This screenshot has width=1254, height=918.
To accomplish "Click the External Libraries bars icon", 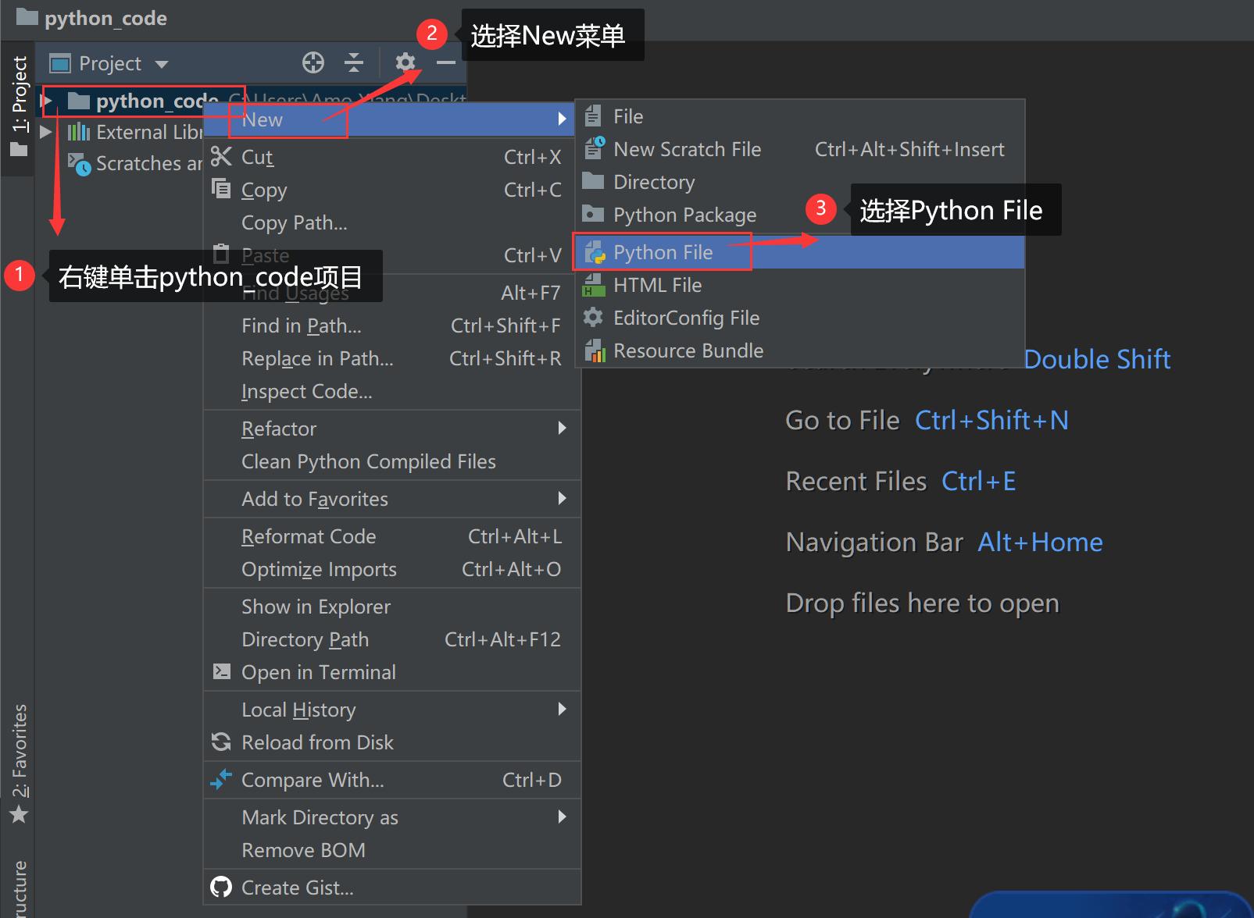I will pos(79,132).
